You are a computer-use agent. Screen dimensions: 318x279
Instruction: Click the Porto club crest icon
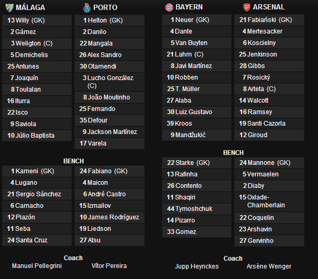click(x=87, y=8)
